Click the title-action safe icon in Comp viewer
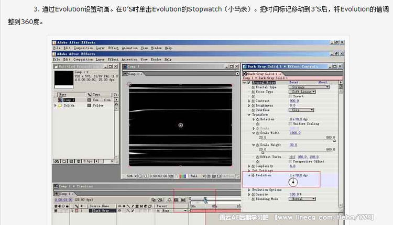Viewport: 393px width, 225px height. point(140,176)
